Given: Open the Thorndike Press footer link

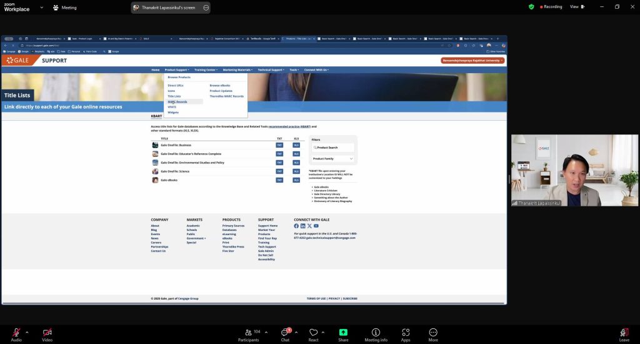Looking at the screenshot, I should pos(233,247).
